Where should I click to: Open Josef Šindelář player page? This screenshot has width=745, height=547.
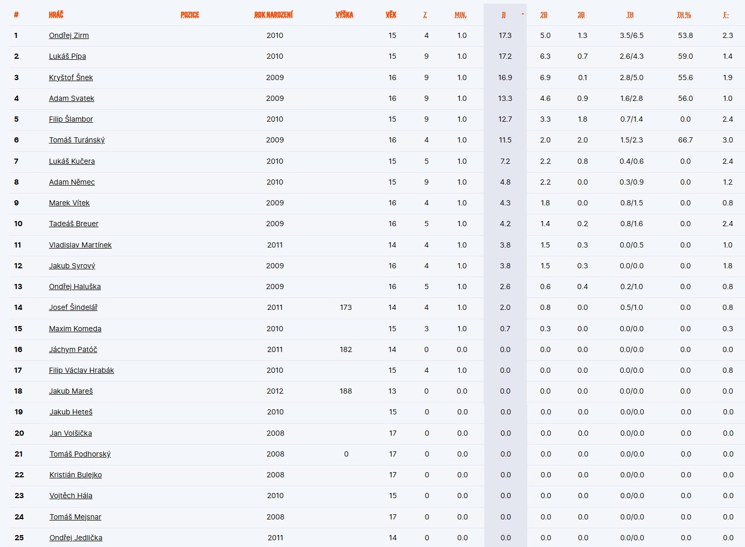pyautogui.click(x=73, y=307)
